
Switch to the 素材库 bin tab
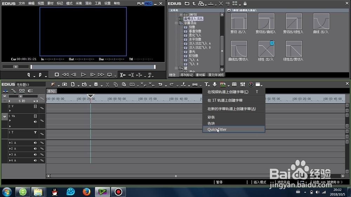[200, 75]
